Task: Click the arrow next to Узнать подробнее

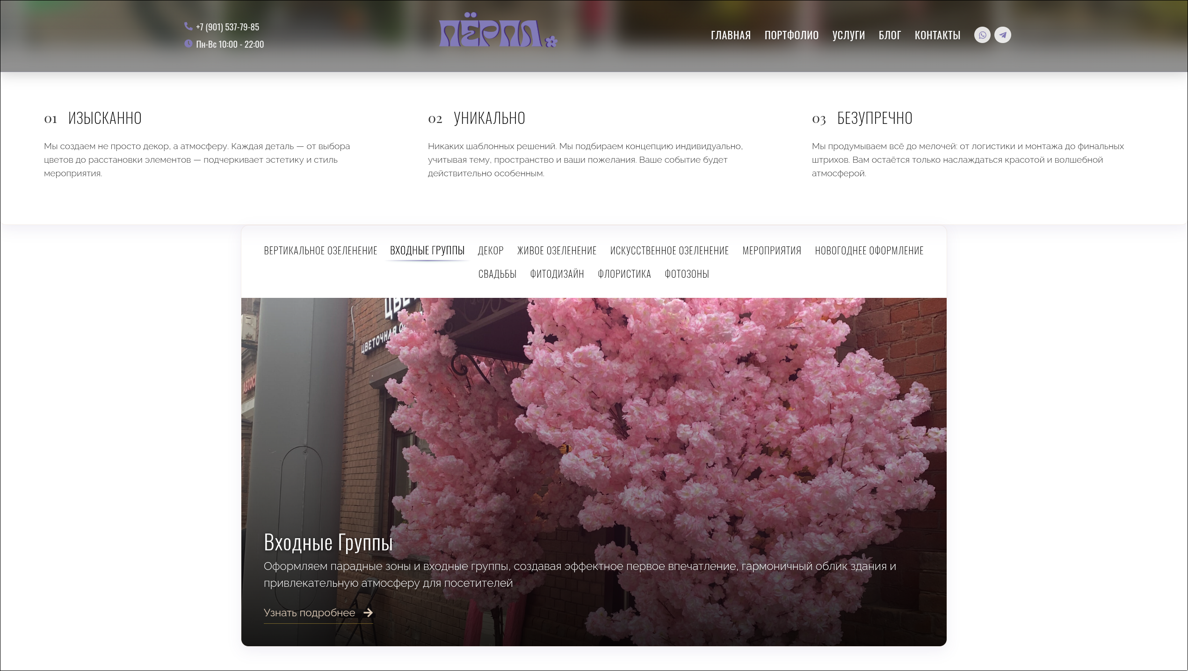Action: pyautogui.click(x=369, y=613)
